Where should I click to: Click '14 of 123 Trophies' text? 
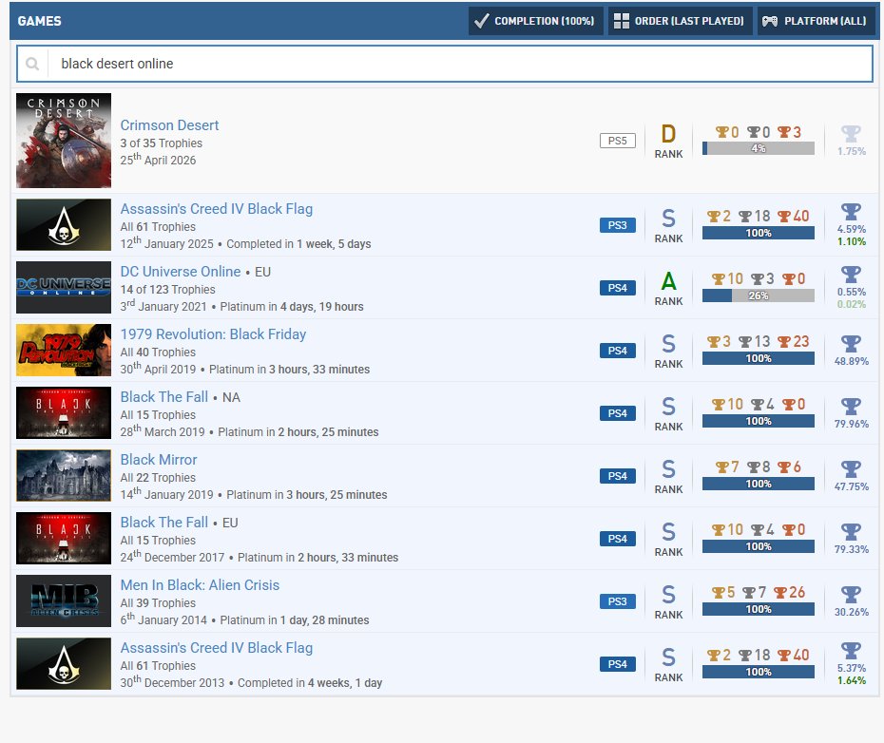click(x=167, y=289)
